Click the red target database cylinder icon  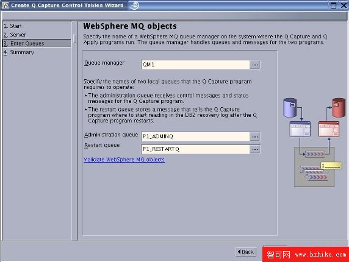point(339,108)
